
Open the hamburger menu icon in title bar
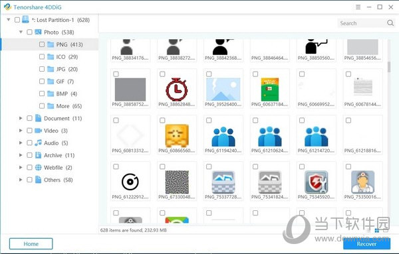pos(358,7)
